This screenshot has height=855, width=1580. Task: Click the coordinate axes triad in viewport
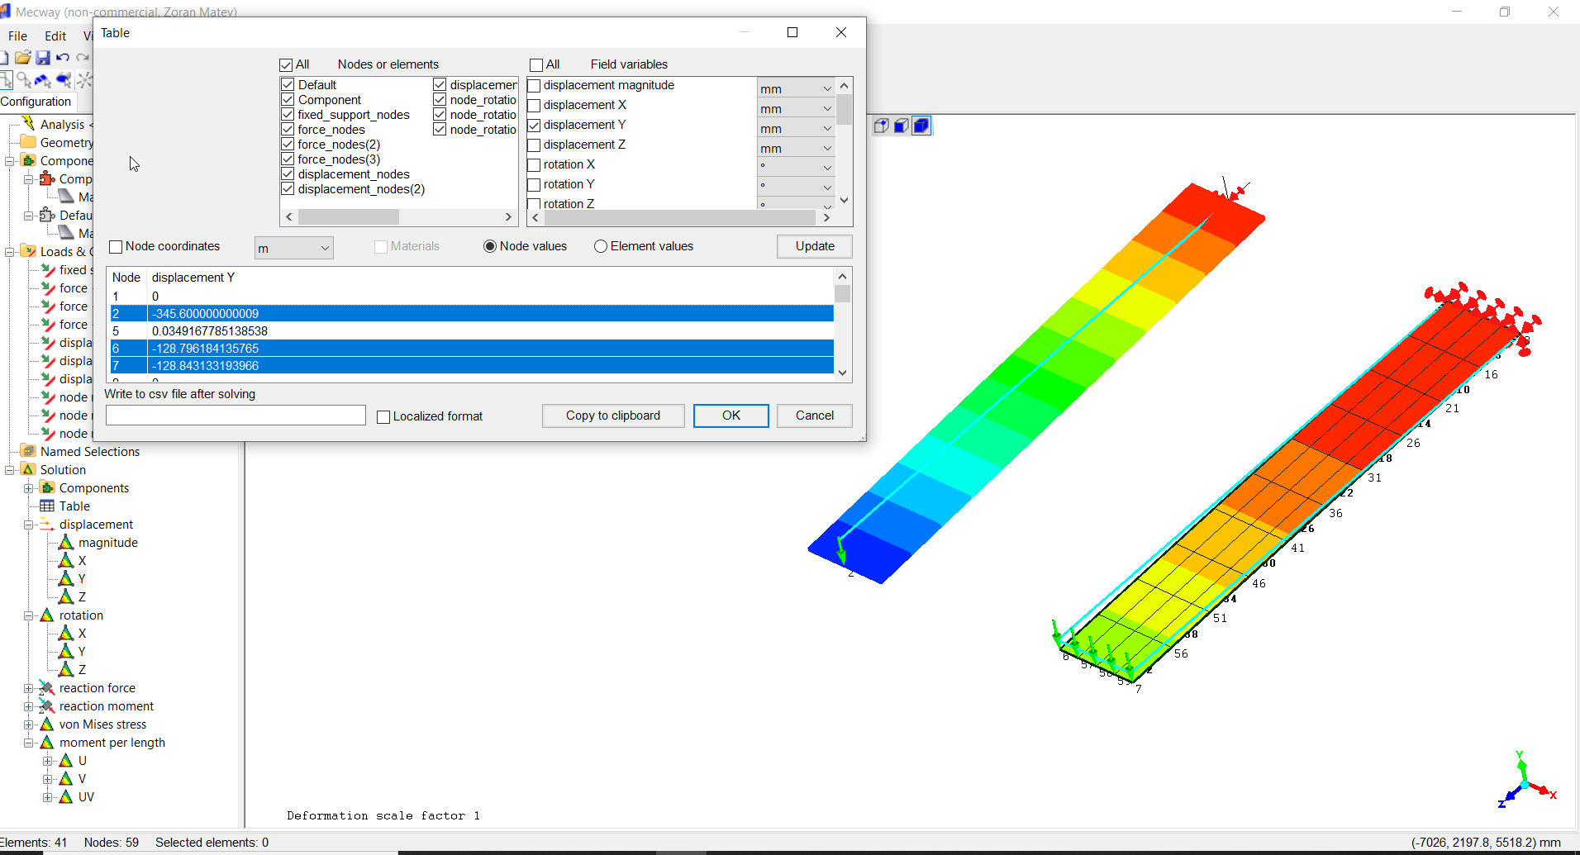tap(1527, 780)
